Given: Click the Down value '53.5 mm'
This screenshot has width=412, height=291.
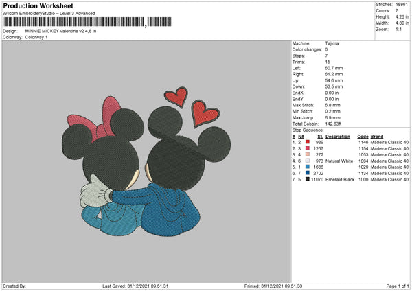Looking at the screenshot, I should pyautogui.click(x=334, y=86).
